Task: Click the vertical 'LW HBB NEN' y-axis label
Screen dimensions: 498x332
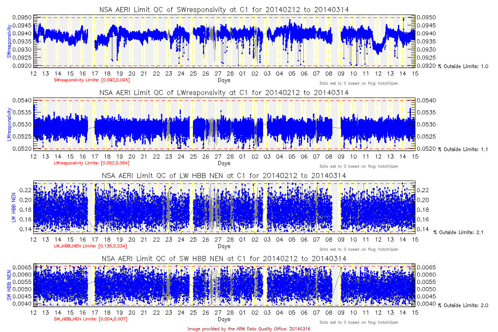Action: tap(13, 207)
